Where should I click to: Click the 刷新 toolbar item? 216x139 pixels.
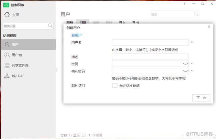tap(70, 22)
